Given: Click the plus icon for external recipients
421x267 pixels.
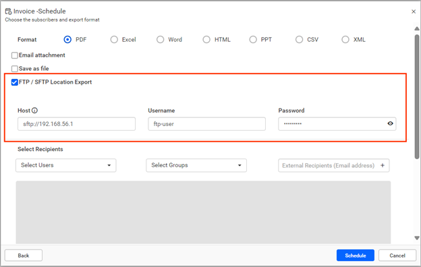Looking at the screenshot, I should 383,165.
